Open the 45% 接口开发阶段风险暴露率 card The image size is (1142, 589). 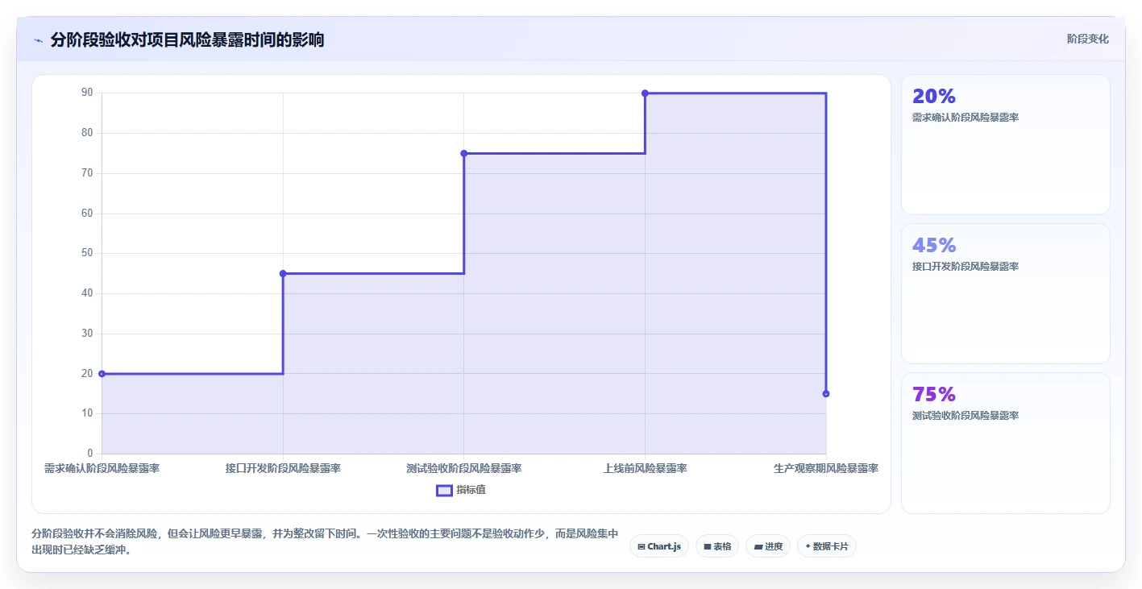pos(1005,294)
